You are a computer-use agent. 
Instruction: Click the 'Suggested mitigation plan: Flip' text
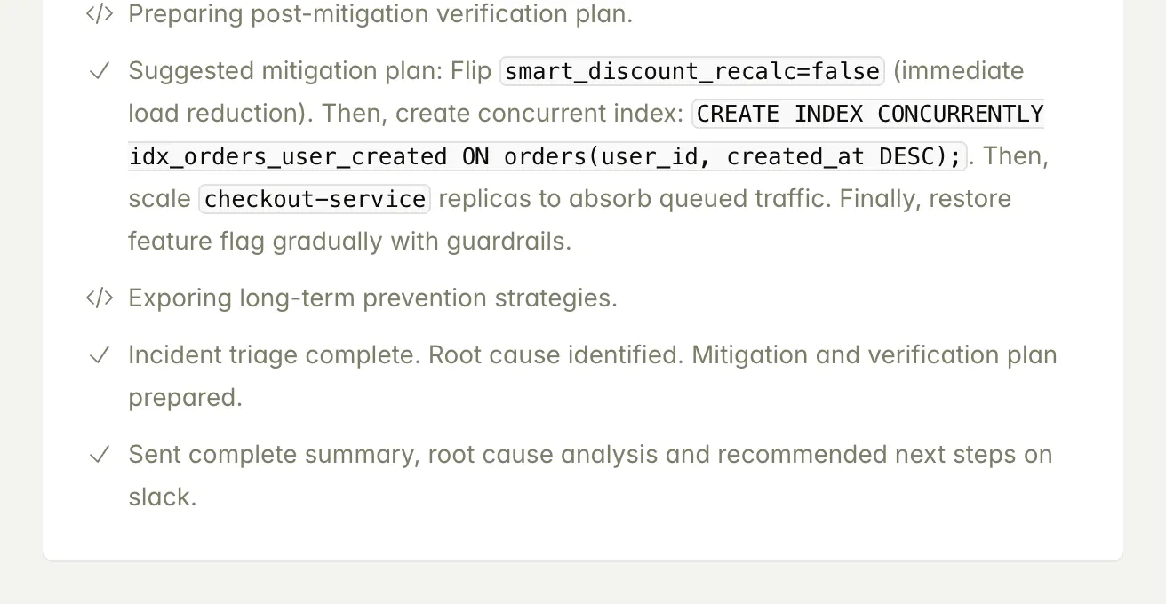[309, 71]
